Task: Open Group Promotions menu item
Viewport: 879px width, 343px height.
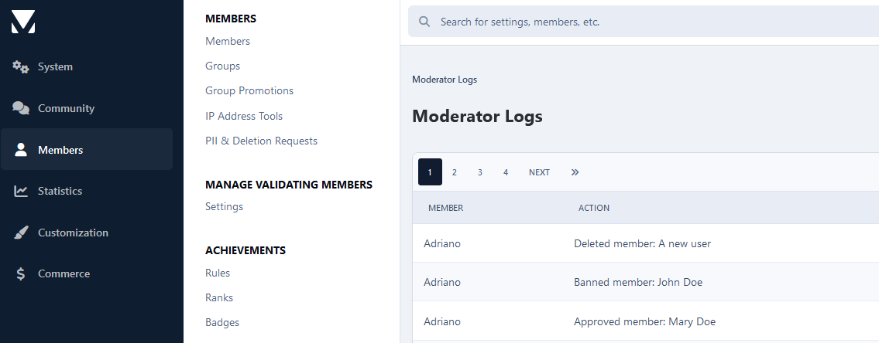Action: click(249, 90)
